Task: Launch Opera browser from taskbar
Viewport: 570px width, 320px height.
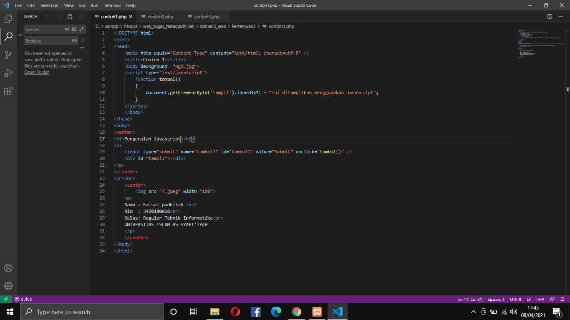Action: pos(235,312)
